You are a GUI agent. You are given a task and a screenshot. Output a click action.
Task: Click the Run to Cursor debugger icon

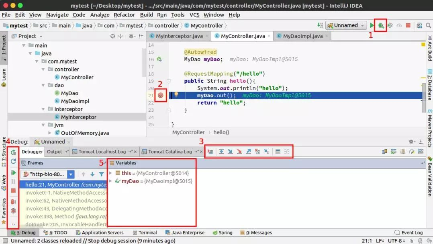(266, 152)
